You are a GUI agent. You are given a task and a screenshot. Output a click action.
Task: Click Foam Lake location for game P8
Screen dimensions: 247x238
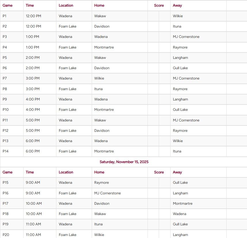68,89
